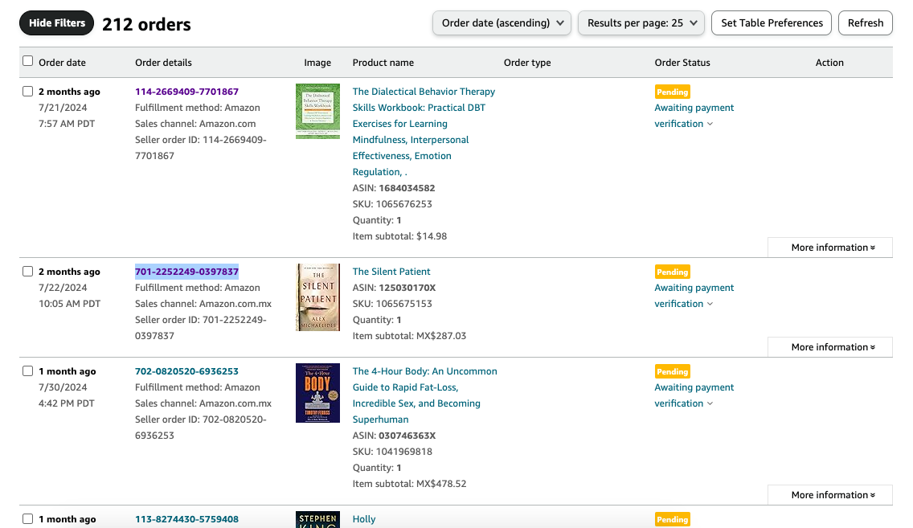Click the Order type column header

[x=527, y=63]
